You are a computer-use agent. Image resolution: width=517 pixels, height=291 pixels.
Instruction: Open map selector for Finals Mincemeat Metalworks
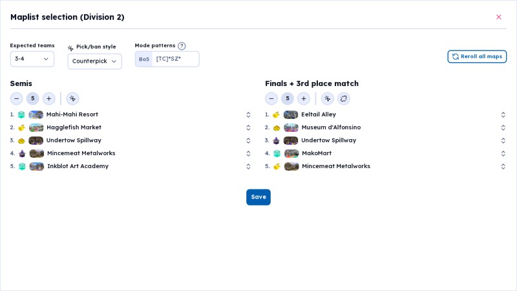click(x=503, y=167)
